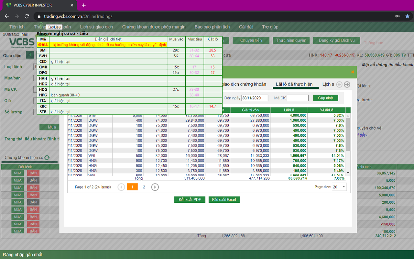Select the Lãi lỗ đã thực hiện tab
414x259 pixels.
point(294,84)
